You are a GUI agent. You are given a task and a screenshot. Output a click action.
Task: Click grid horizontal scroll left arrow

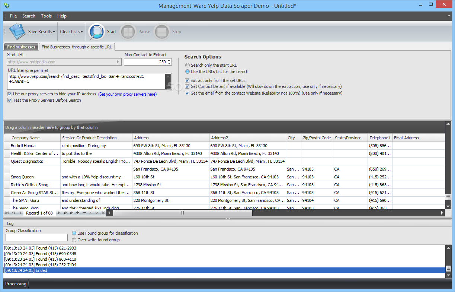click(x=109, y=213)
